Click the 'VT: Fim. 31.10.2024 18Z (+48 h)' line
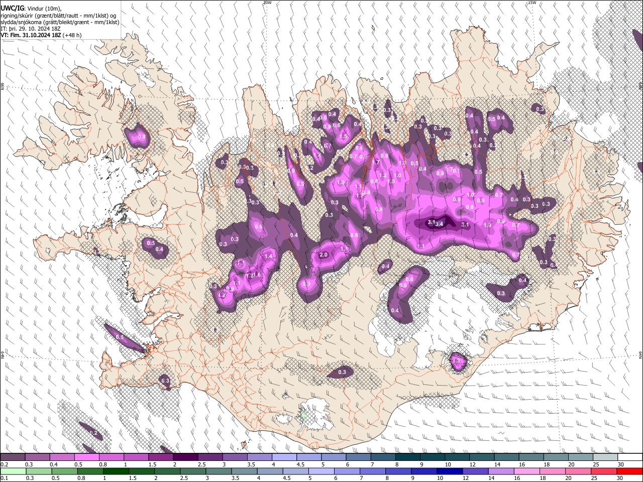The height and width of the screenshot is (482, 643). tap(41, 35)
